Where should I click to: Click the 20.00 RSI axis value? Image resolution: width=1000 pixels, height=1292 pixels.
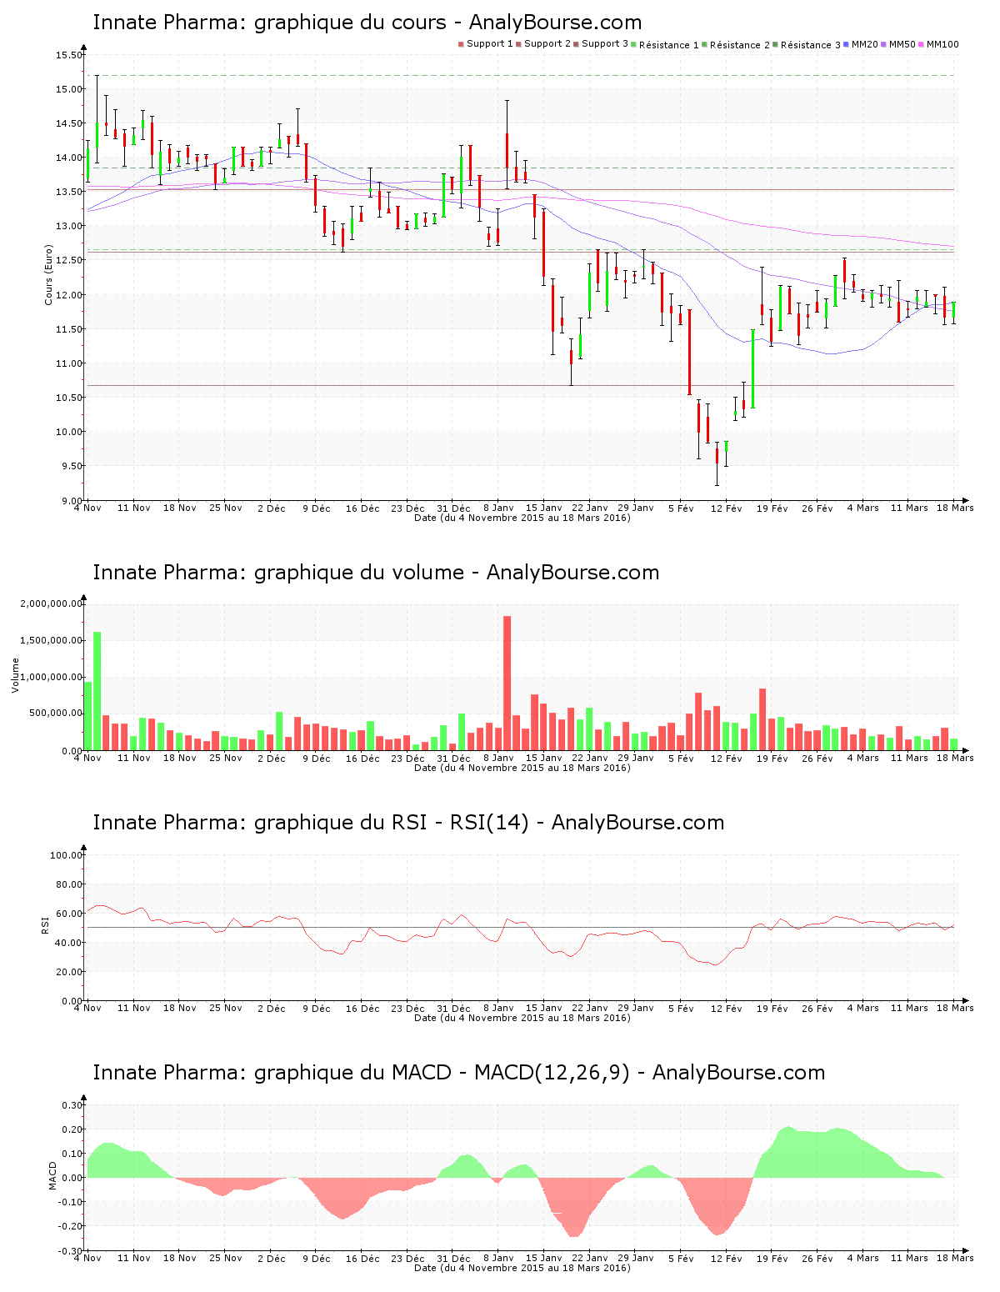(x=69, y=972)
